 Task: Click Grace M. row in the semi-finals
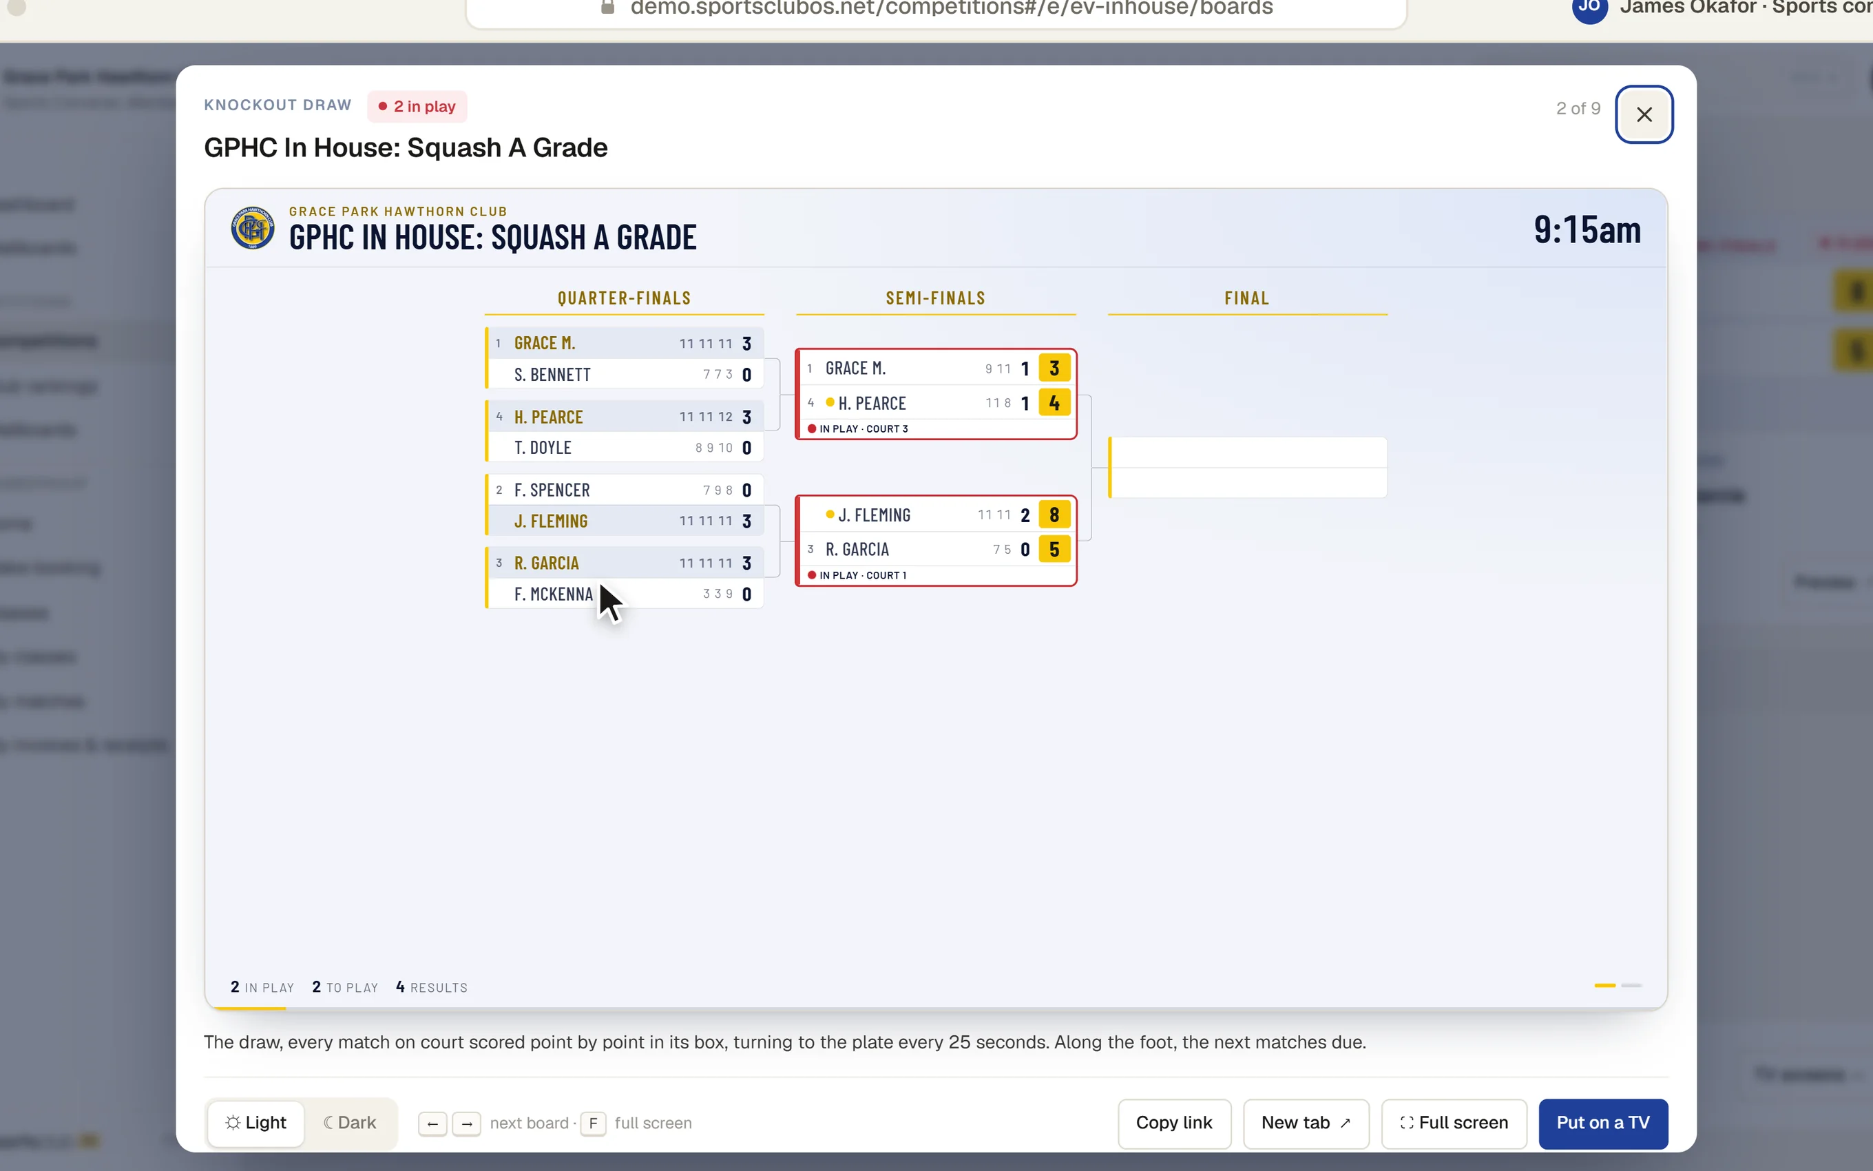point(936,368)
